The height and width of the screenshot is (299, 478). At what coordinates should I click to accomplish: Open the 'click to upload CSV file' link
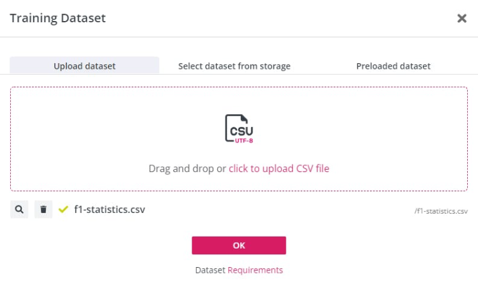click(279, 169)
